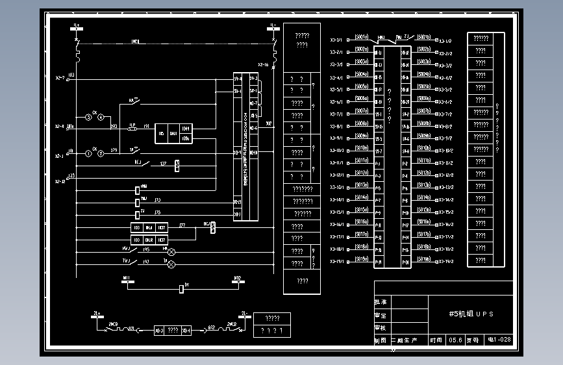The image size is (563, 365).
Task: Pick the 'M12' bus bar label
Action: 237,278
